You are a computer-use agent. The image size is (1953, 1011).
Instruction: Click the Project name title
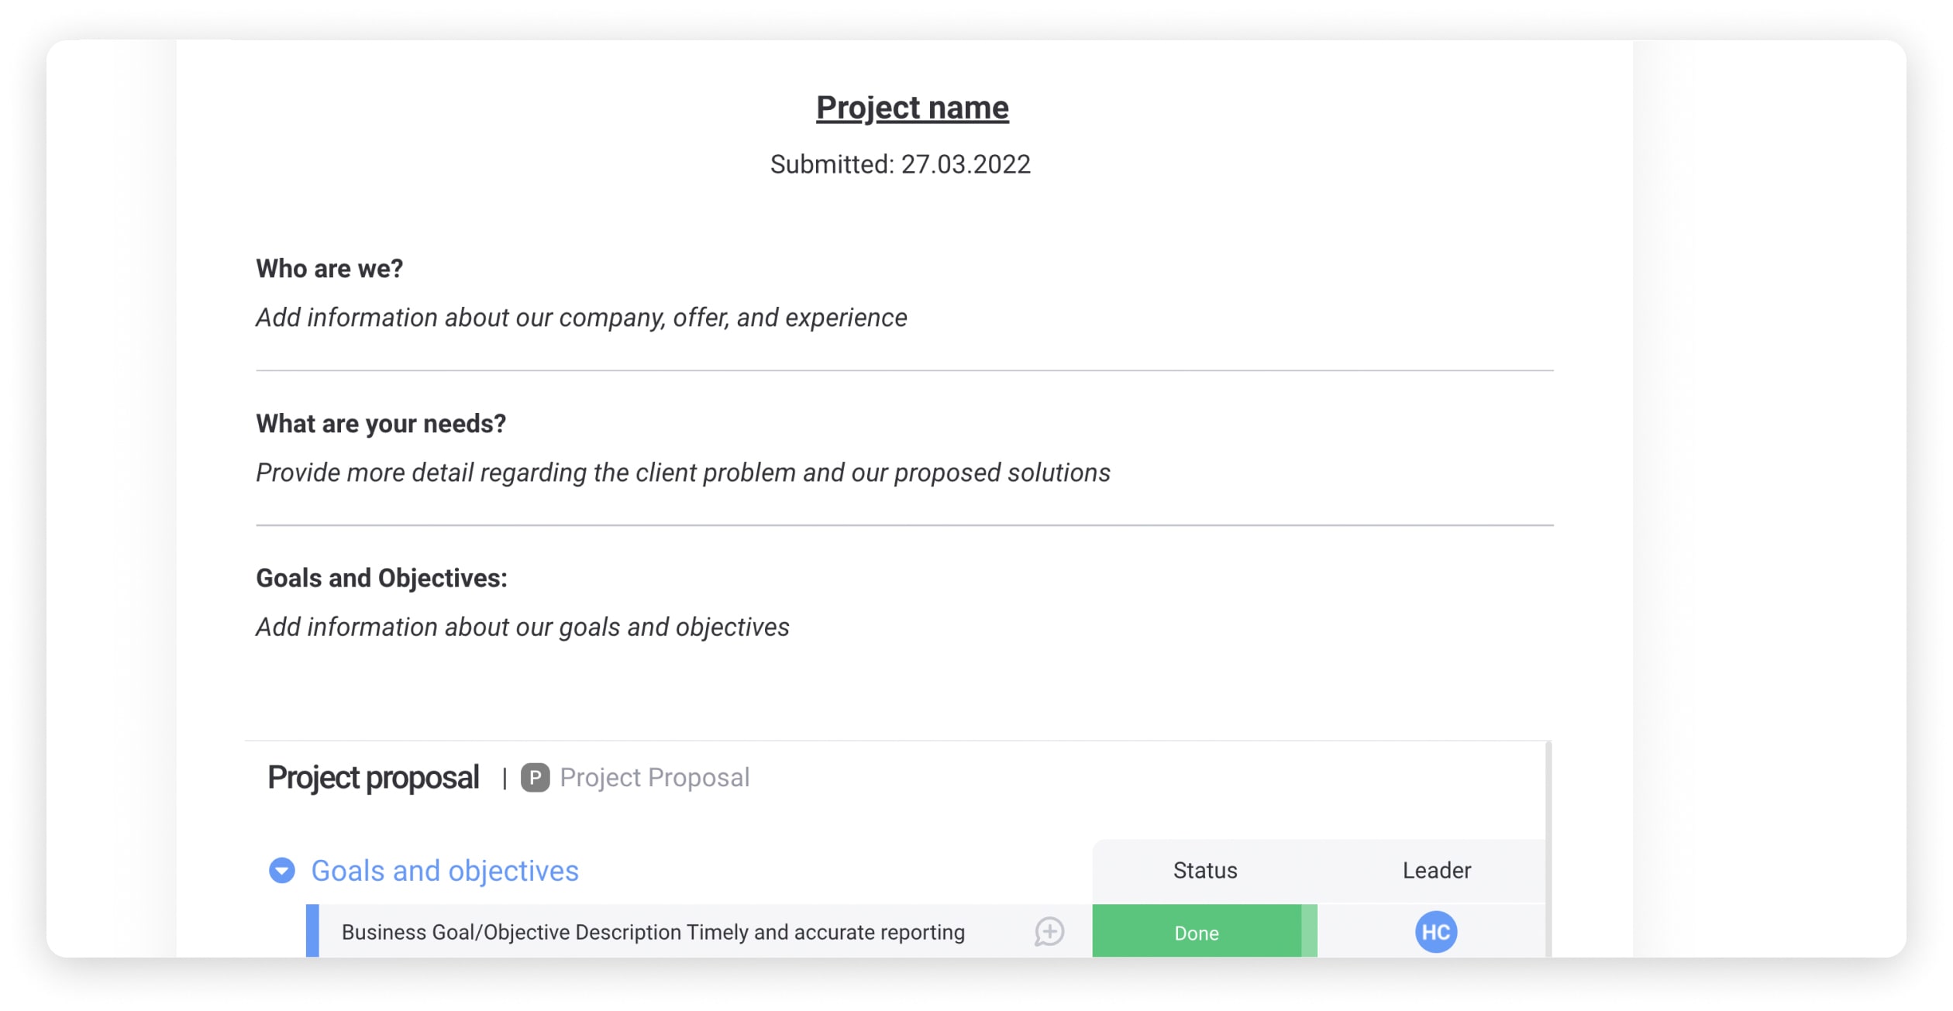(912, 108)
